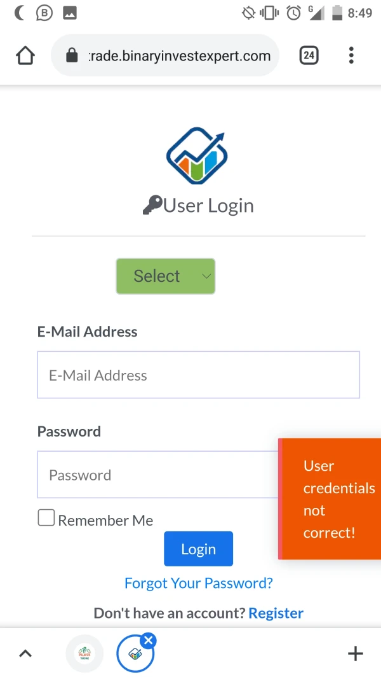The image size is (381, 679).
Task: Close the active tab with blue X
Action: 149,640
